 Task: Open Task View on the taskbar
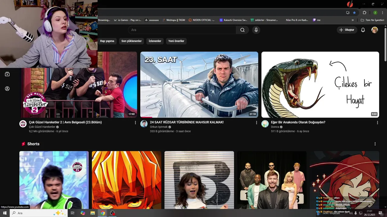click(73, 213)
